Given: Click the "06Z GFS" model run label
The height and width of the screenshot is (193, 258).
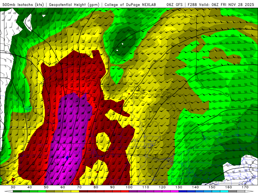Looking at the screenshot, I should [174, 5].
